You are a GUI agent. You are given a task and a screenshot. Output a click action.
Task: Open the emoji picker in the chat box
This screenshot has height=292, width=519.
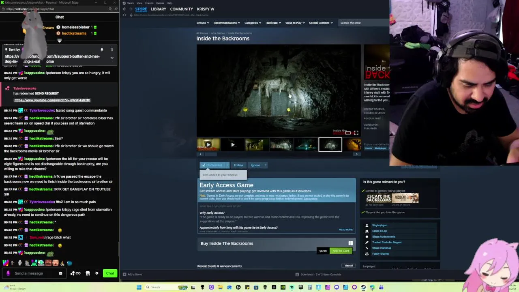tap(60, 273)
